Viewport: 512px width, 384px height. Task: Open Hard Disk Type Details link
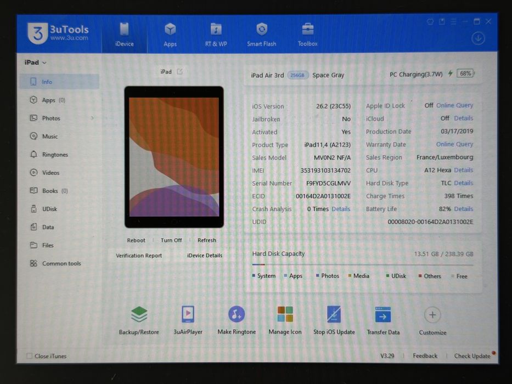coord(463,183)
